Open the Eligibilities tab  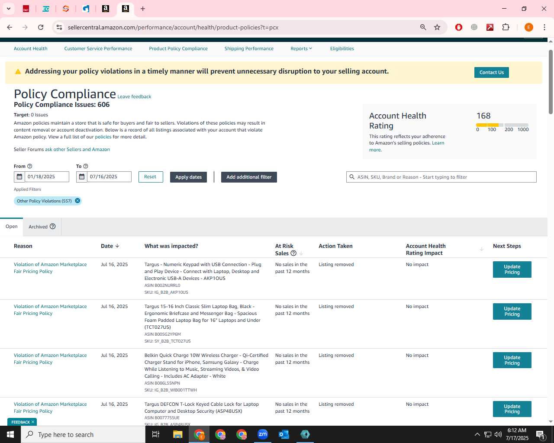coord(342,48)
